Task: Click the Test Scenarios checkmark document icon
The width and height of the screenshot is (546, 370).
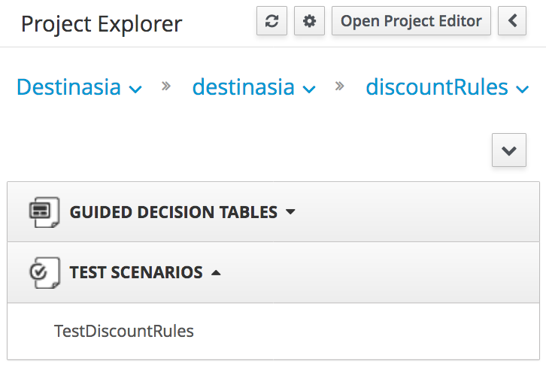Action: coord(44,272)
